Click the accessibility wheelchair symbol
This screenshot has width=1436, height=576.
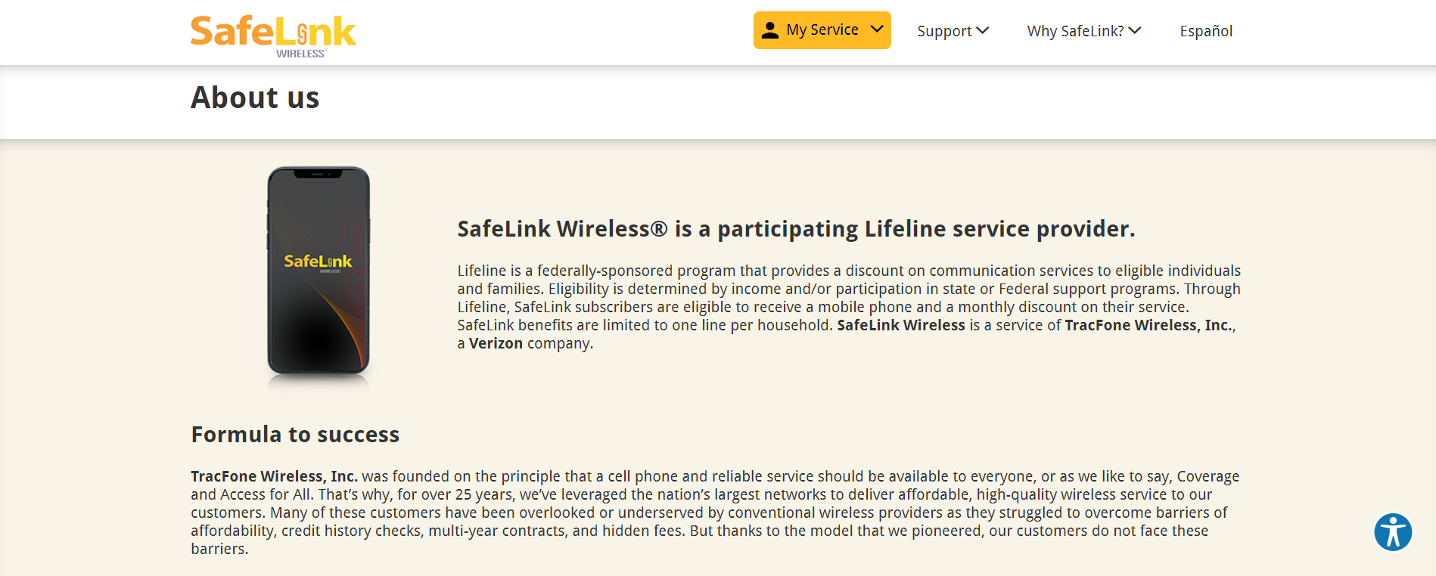tap(1394, 532)
